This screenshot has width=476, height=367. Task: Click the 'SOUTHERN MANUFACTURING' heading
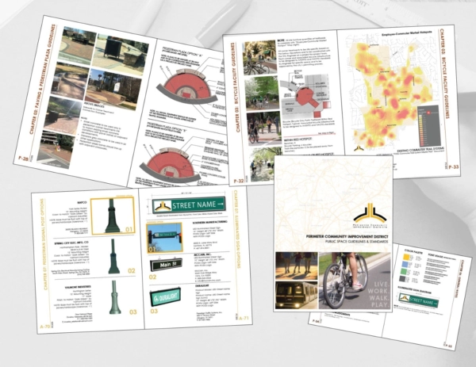(209, 223)
